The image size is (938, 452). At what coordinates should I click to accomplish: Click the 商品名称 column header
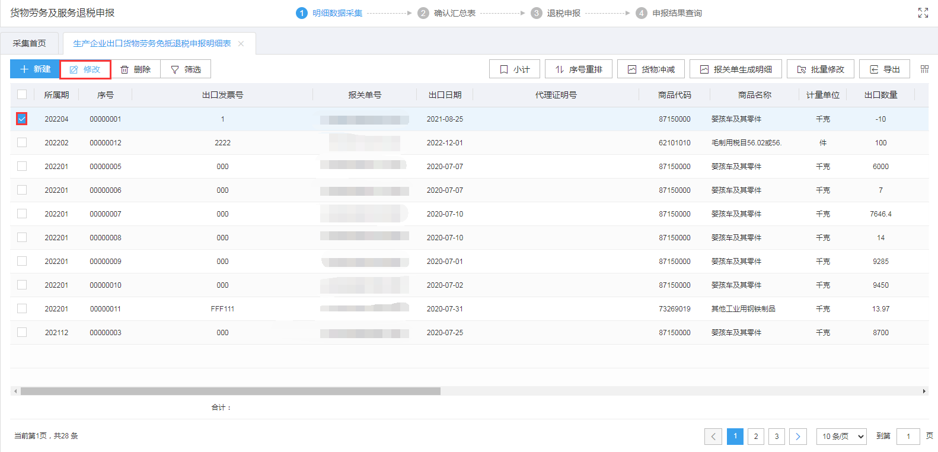coord(755,95)
